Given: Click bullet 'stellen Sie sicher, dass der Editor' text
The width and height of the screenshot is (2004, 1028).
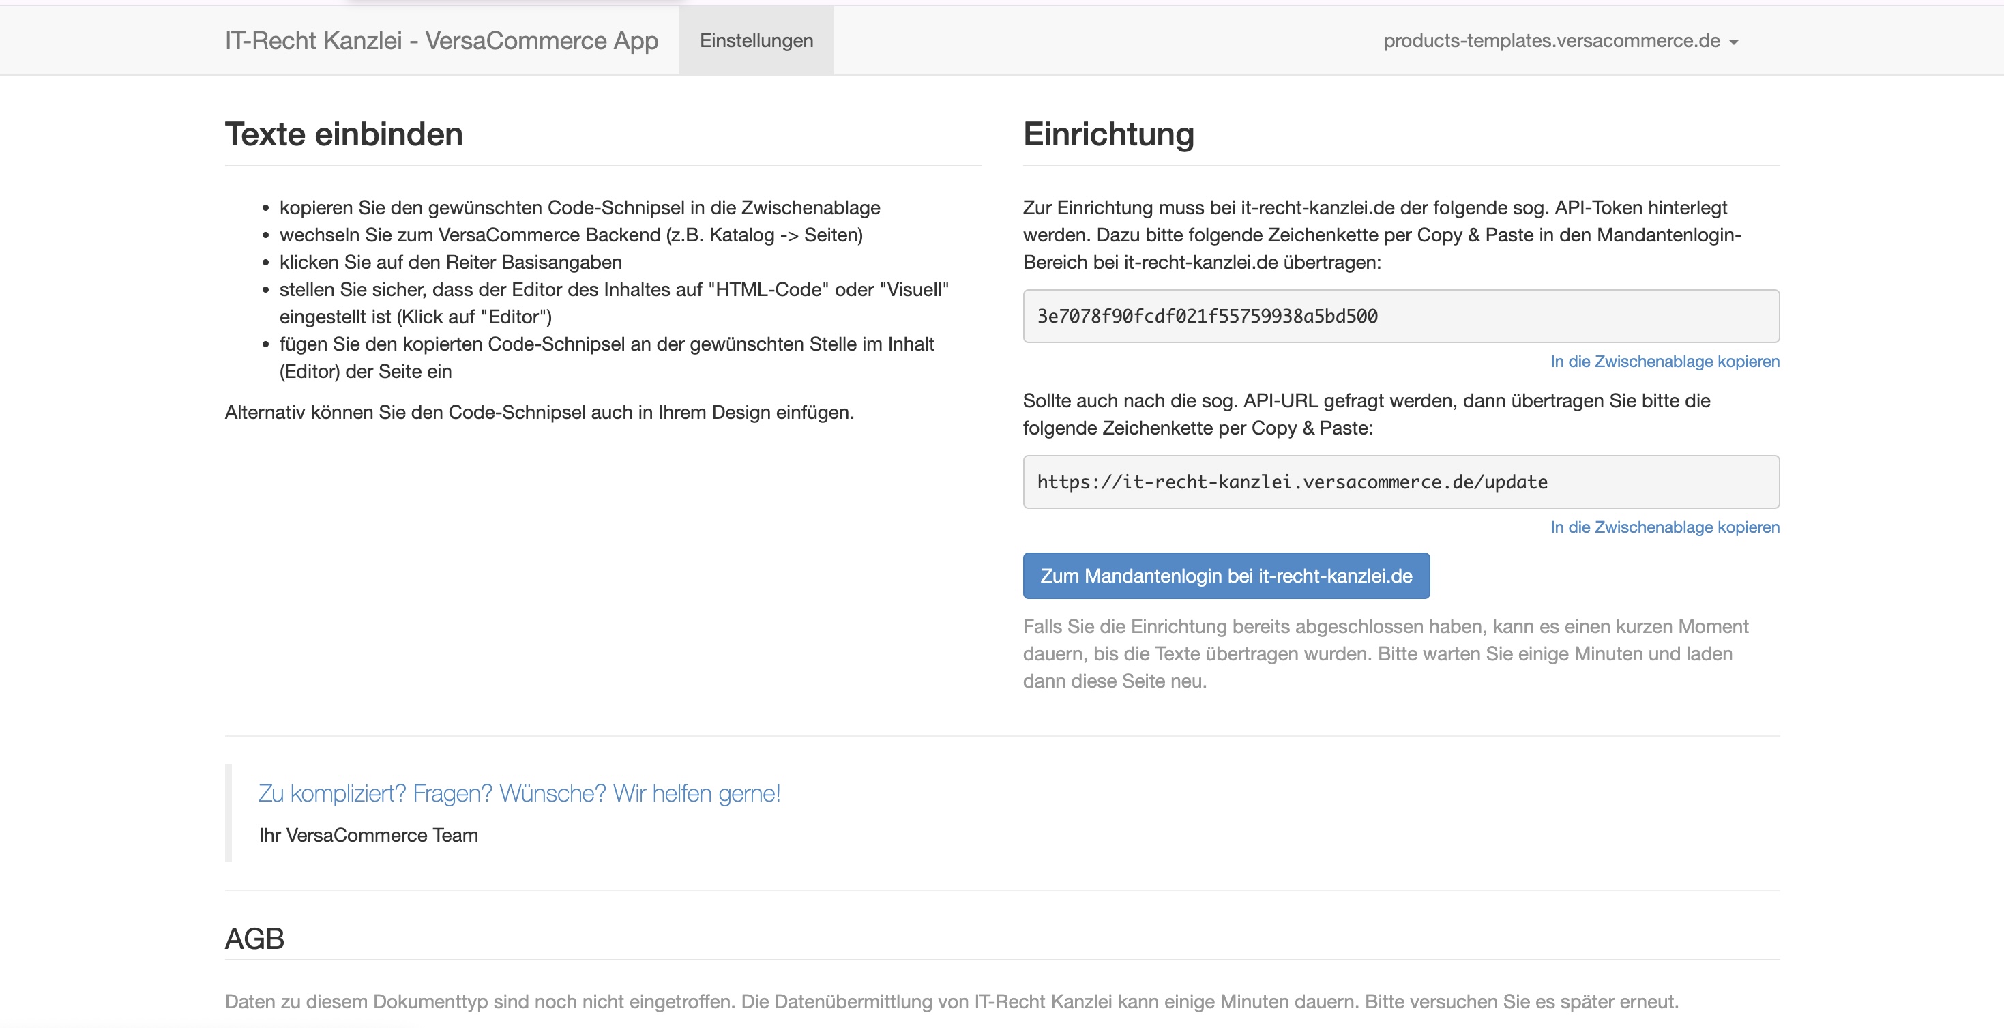Looking at the screenshot, I should 614,303.
